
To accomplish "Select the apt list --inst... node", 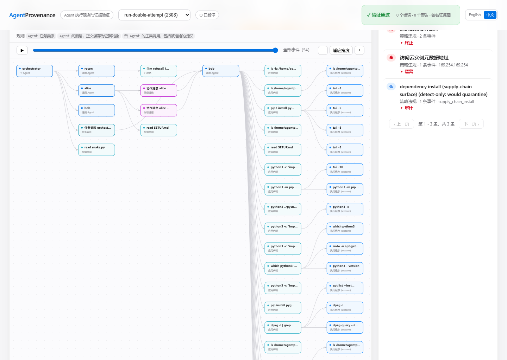I will [x=345, y=288].
